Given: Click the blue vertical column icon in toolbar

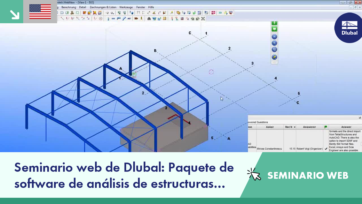Looking at the screenshot, I should (108, 19).
